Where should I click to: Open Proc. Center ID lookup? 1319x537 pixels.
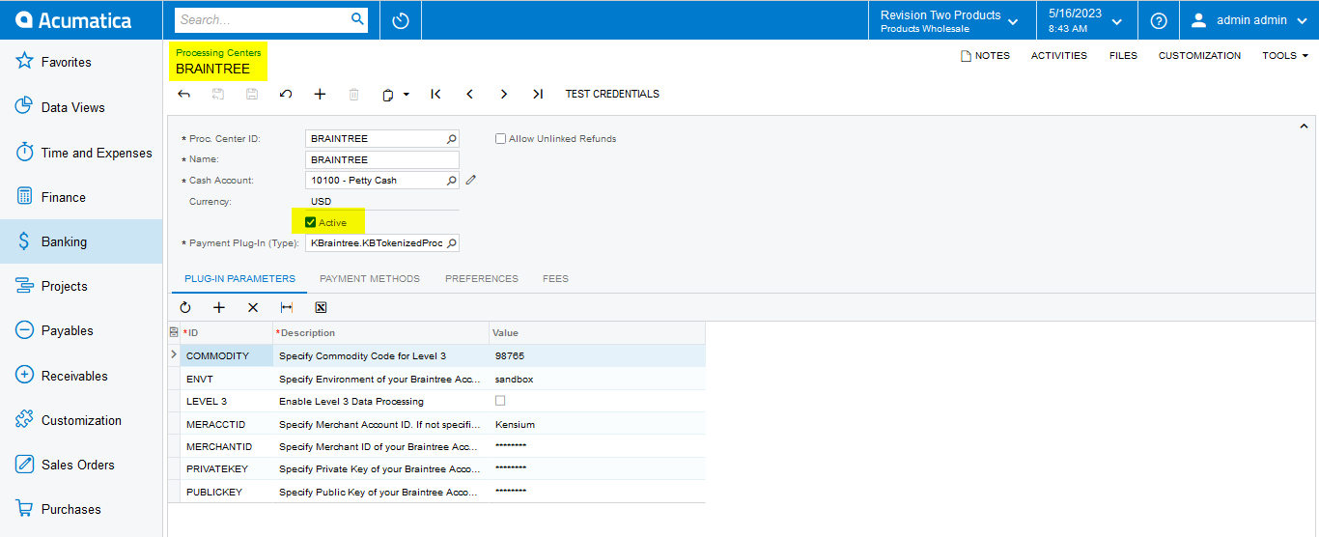pos(451,139)
